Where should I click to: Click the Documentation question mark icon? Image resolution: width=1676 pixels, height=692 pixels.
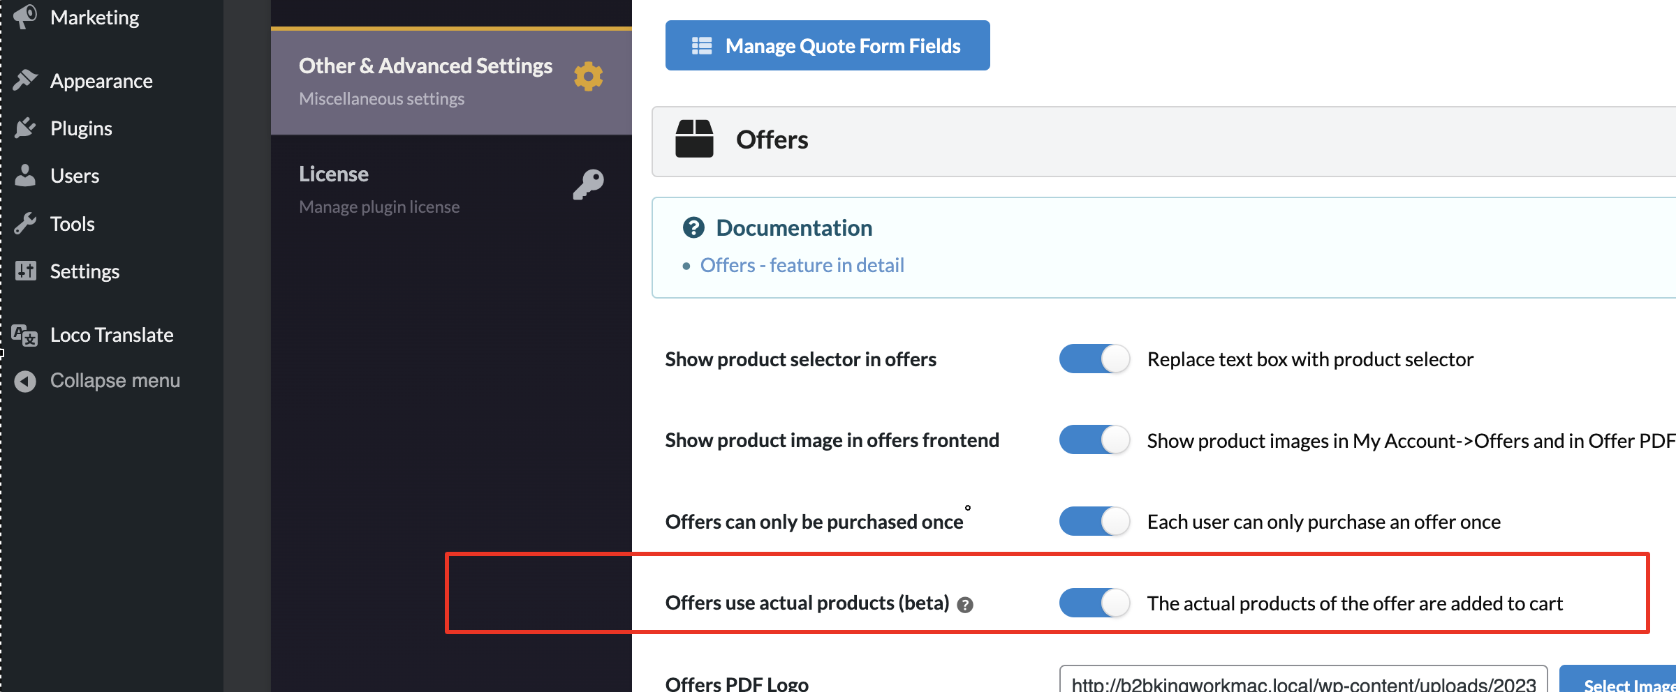tap(693, 227)
